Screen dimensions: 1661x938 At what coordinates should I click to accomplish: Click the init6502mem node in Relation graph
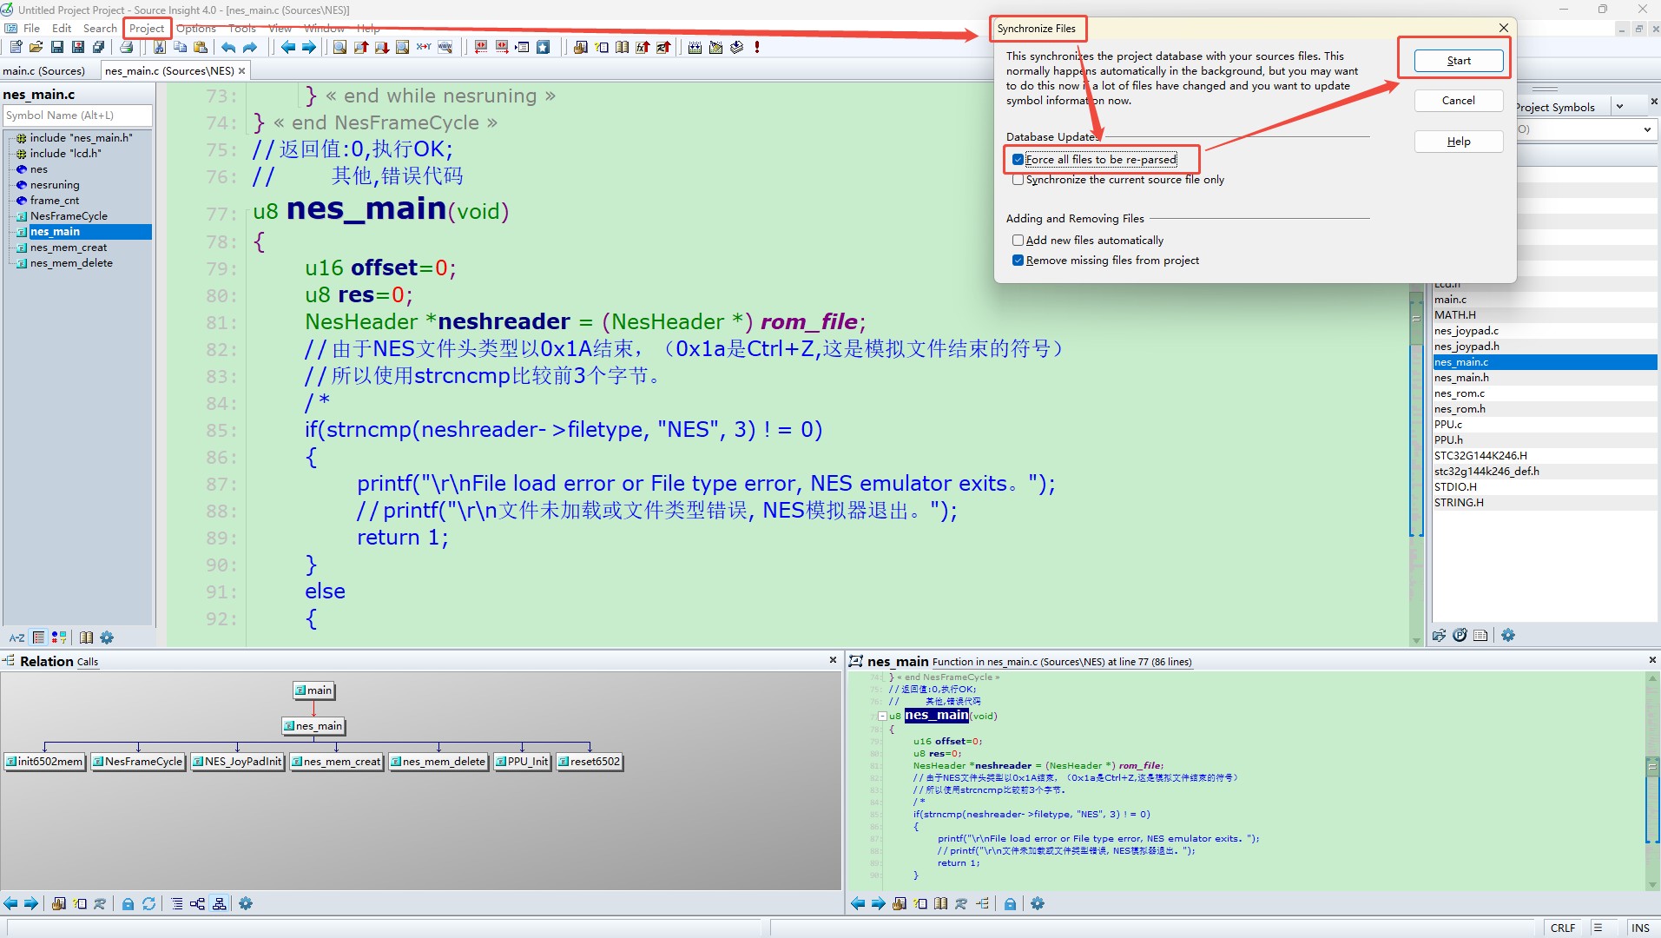[x=45, y=762]
